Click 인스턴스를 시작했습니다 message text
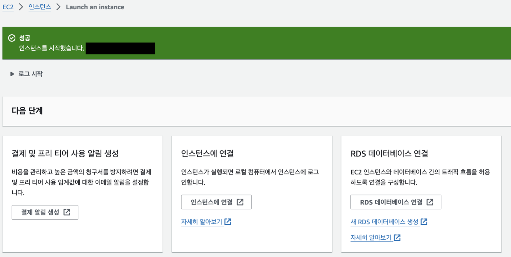Viewport: 511px width, 257px height. click(x=52, y=48)
